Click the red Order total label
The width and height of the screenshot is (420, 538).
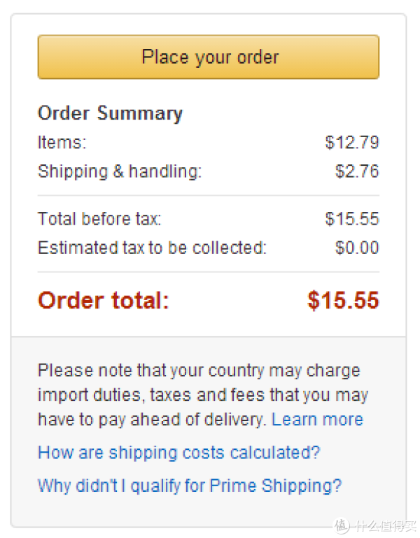coord(104,301)
